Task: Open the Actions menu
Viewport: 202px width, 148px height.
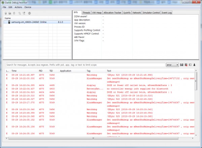Action: pyautogui.click(x=18, y=7)
